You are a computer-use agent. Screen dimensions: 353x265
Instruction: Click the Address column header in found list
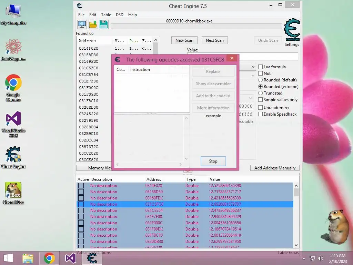point(87,41)
